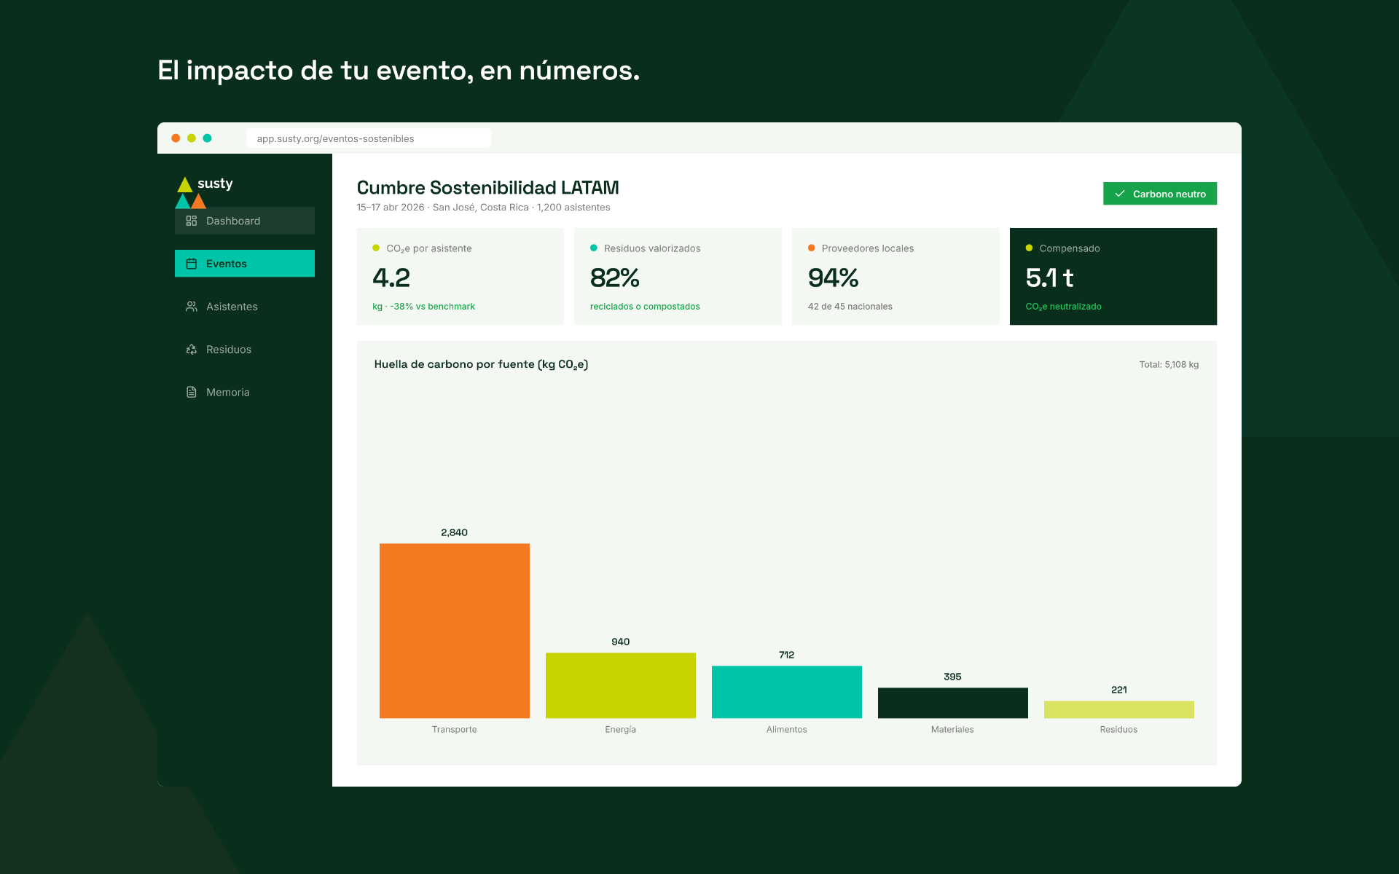1399x874 pixels.
Task: Click "42 de 45 nacionales" text
Action: pyautogui.click(x=850, y=307)
